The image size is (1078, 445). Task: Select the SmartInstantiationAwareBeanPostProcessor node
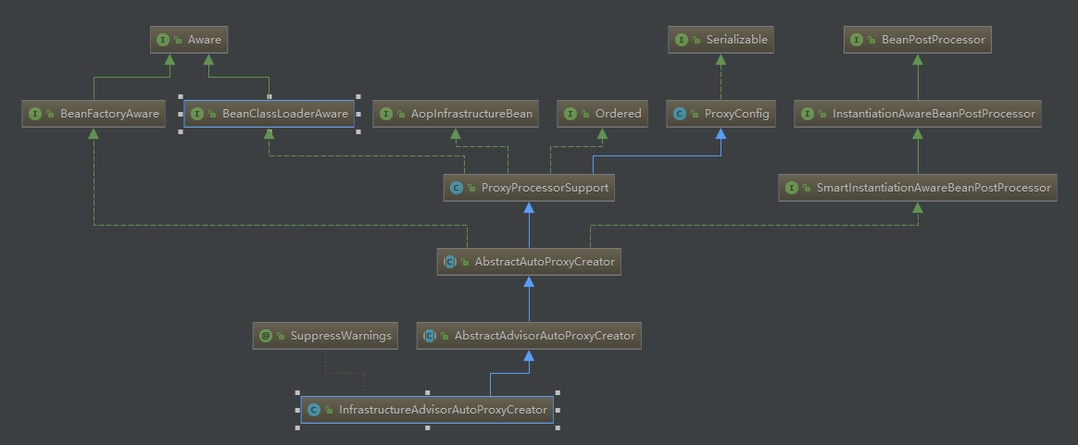[x=918, y=188]
